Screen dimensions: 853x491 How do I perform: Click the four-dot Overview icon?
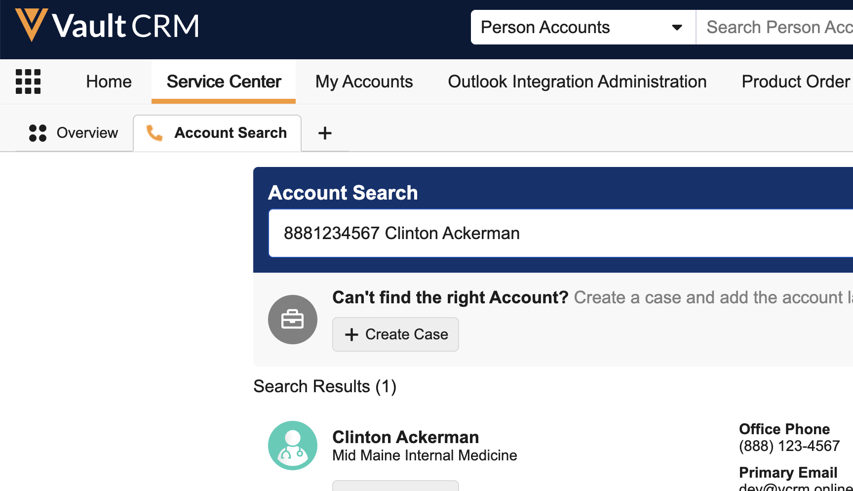tap(38, 133)
